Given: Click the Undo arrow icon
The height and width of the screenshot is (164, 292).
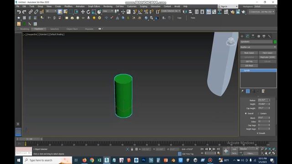Looking at the screenshot, I should [x=19, y=12].
